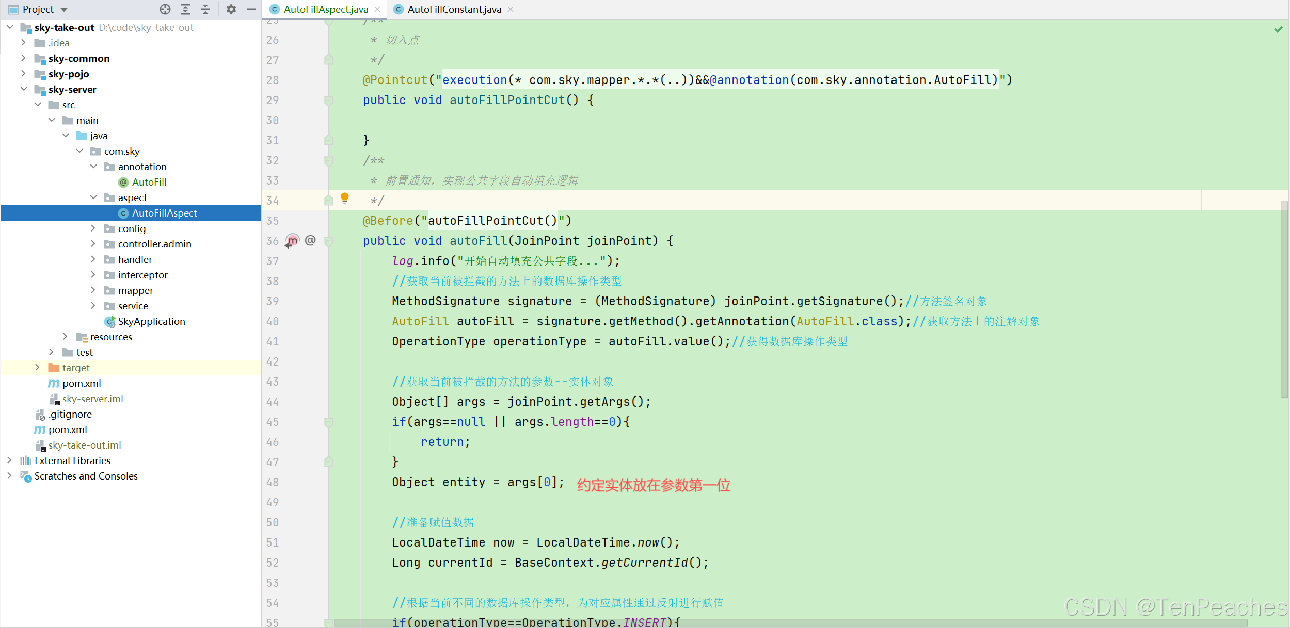This screenshot has width=1290, height=628.
Task: Select the handler package
Action: point(135,259)
